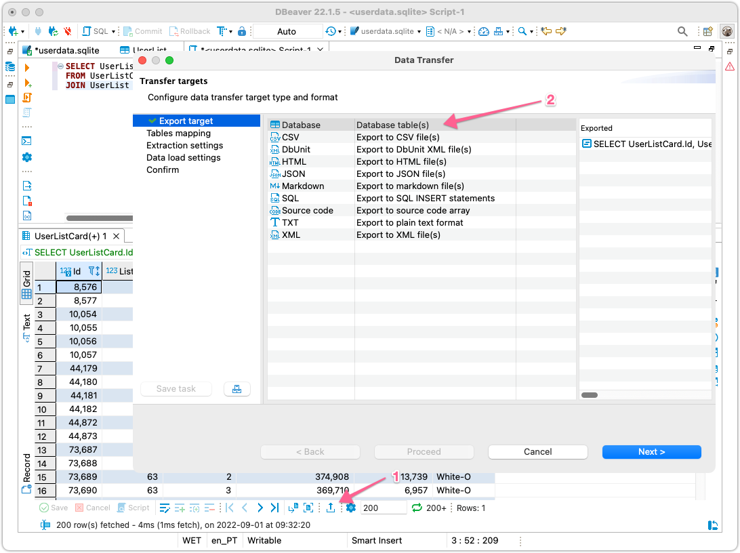740x553 pixels.
Task: Go to next row arrow
Action: pyautogui.click(x=260, y=508)
